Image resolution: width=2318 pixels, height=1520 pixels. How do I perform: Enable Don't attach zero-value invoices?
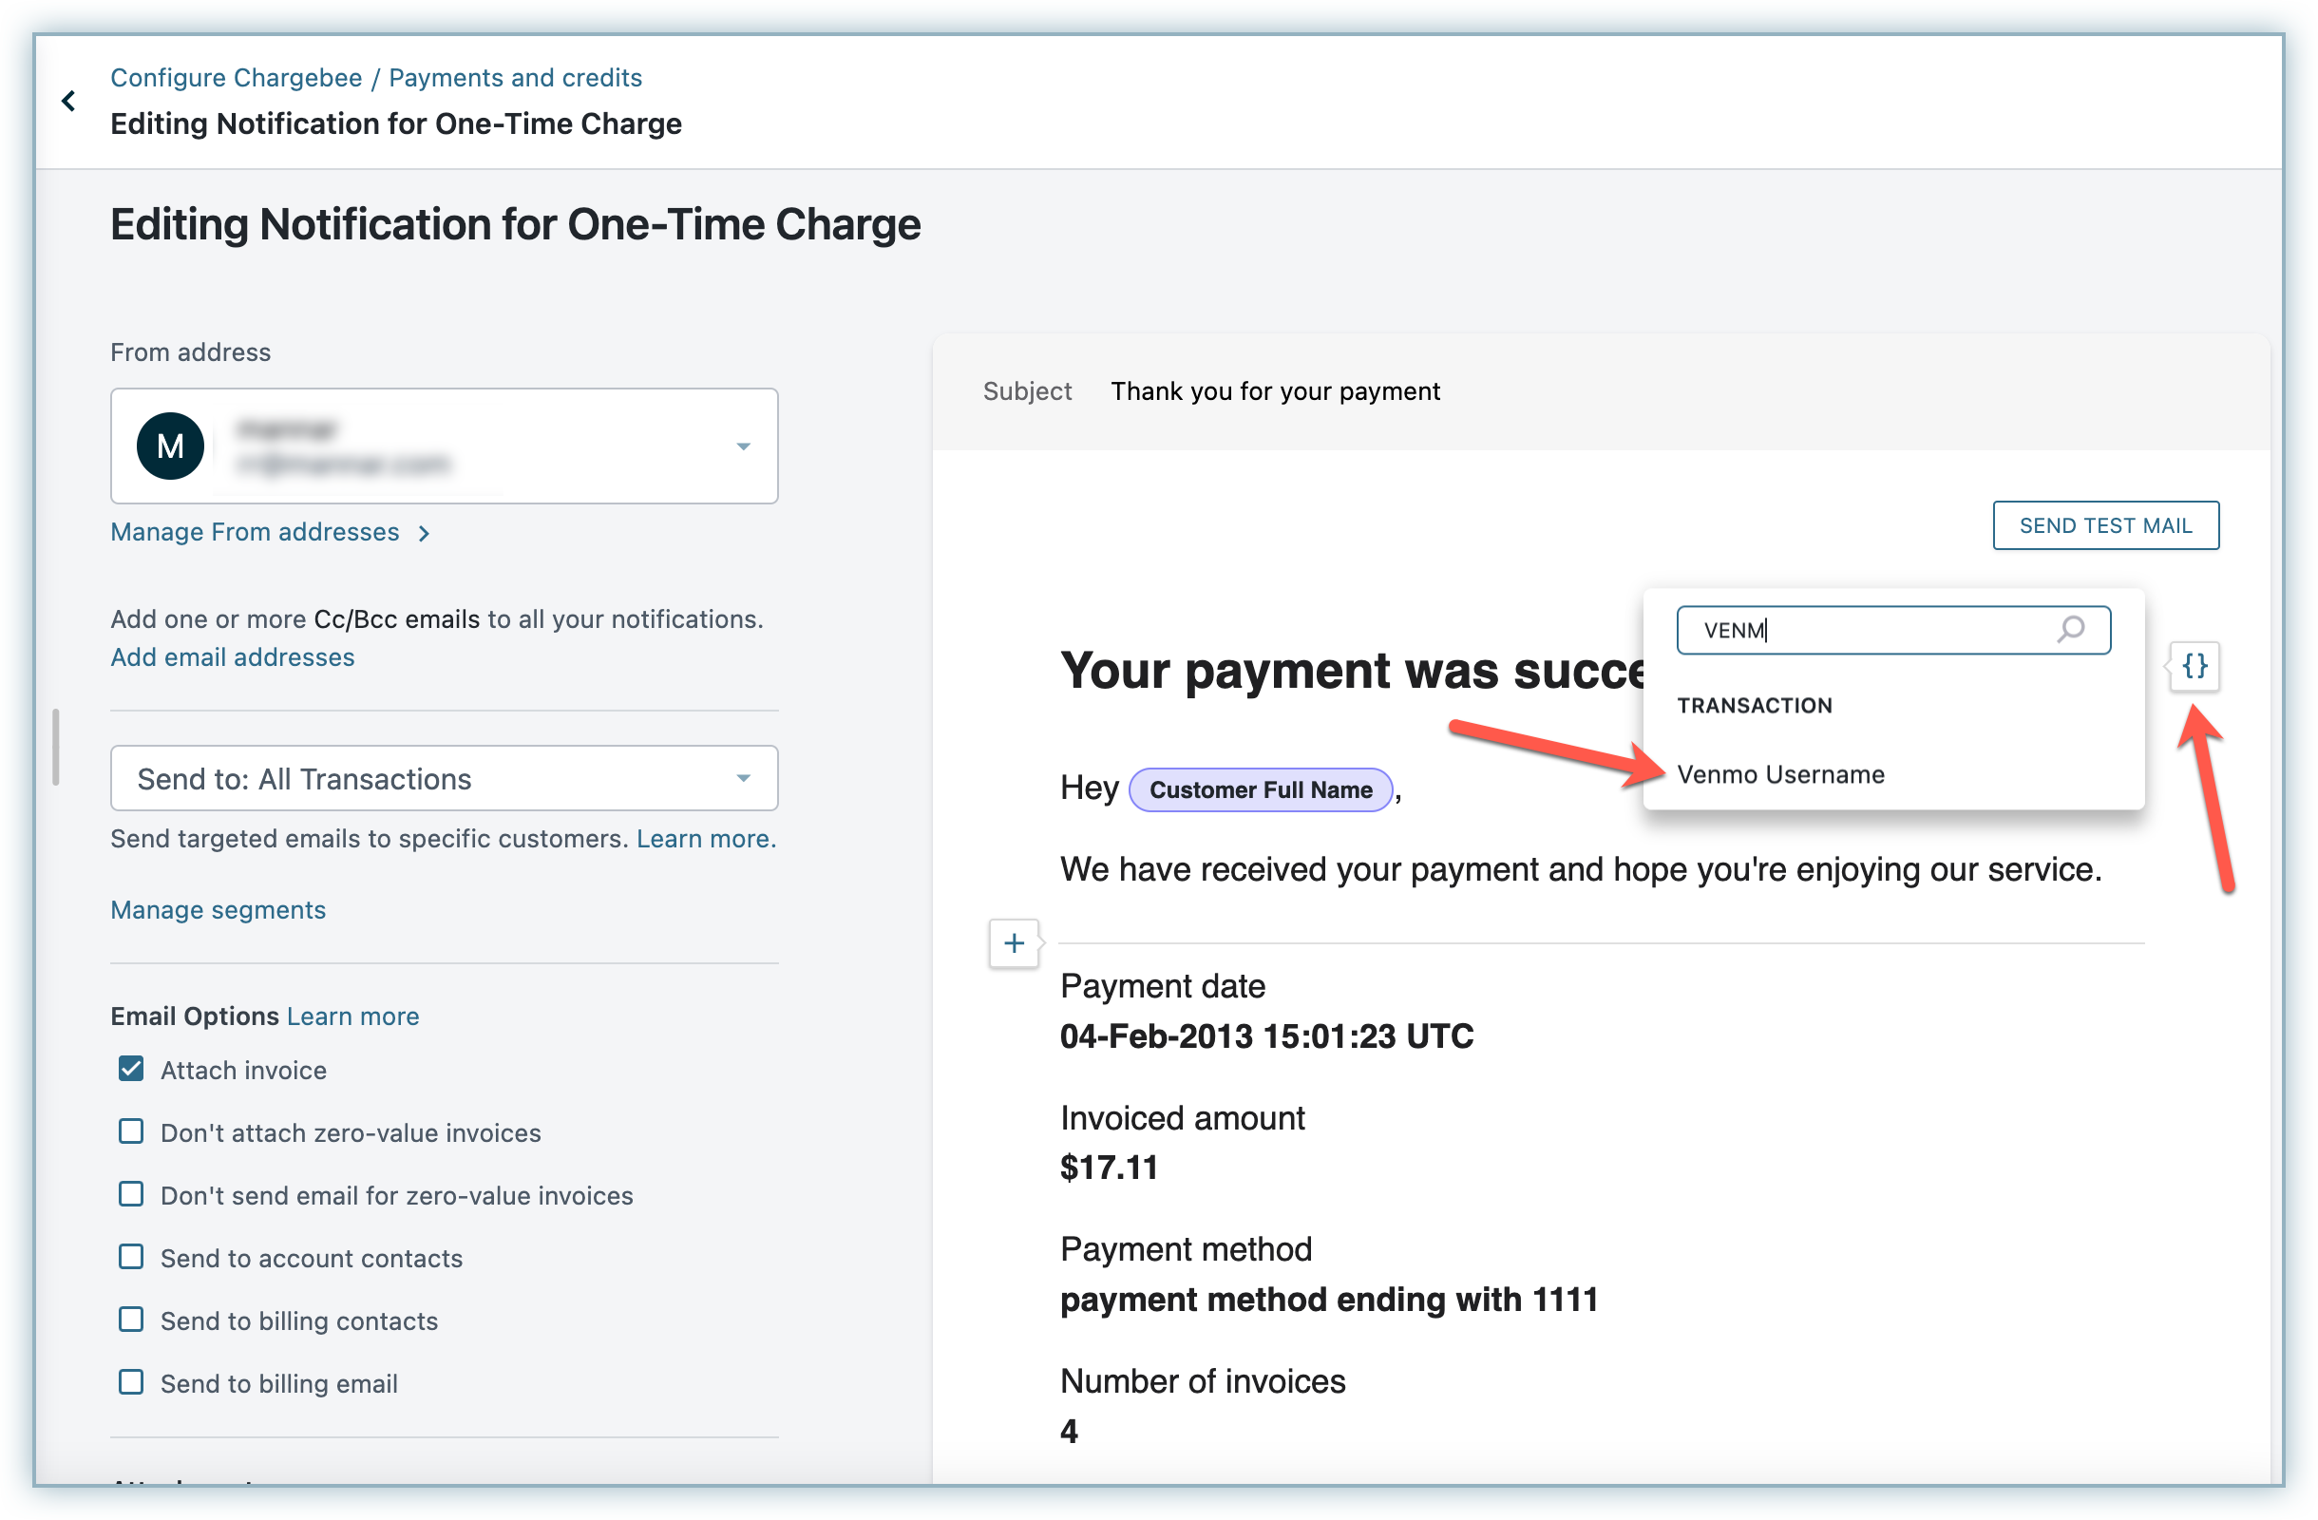click(131, 1131)
